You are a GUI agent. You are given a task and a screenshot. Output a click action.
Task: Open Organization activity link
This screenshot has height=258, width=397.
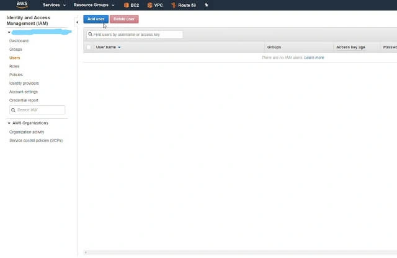pyautogui.click(x=27, y=132)
